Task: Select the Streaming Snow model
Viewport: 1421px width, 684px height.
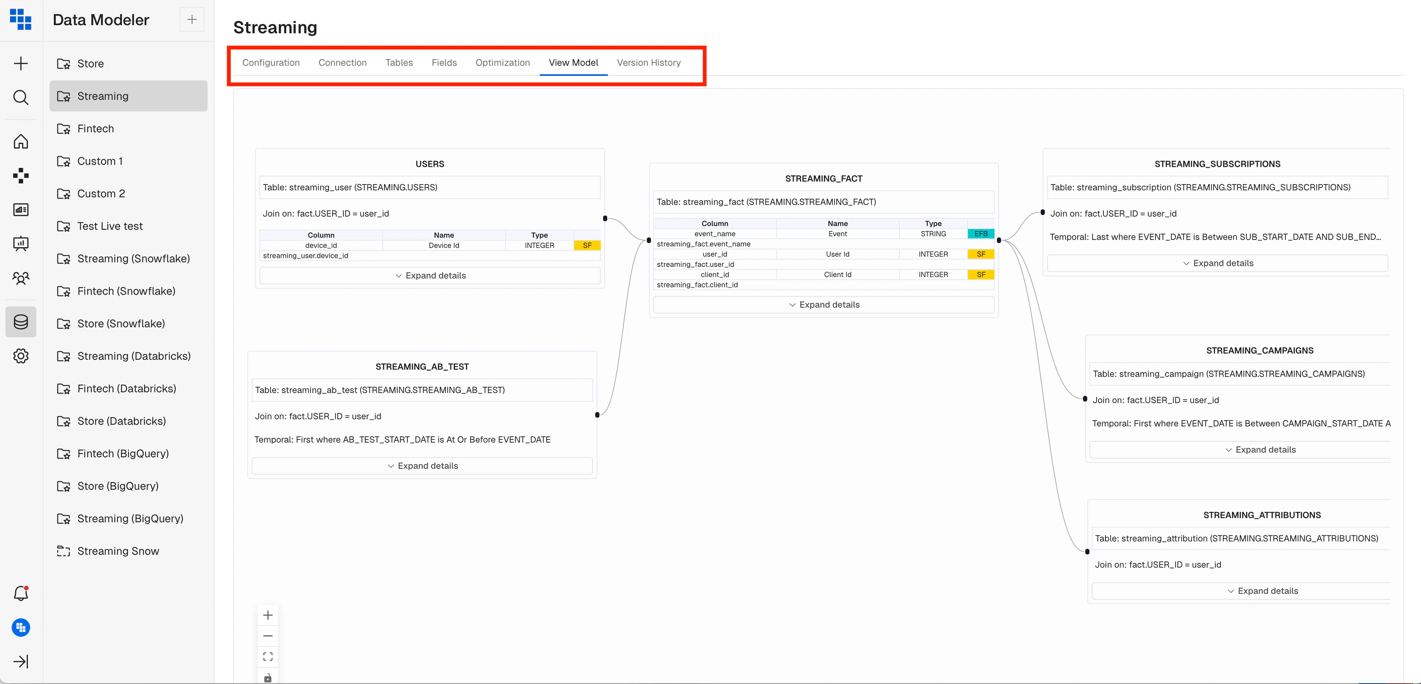Action: (118, 551)
